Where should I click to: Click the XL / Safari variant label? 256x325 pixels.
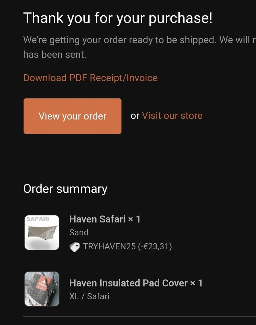point(89,296)
